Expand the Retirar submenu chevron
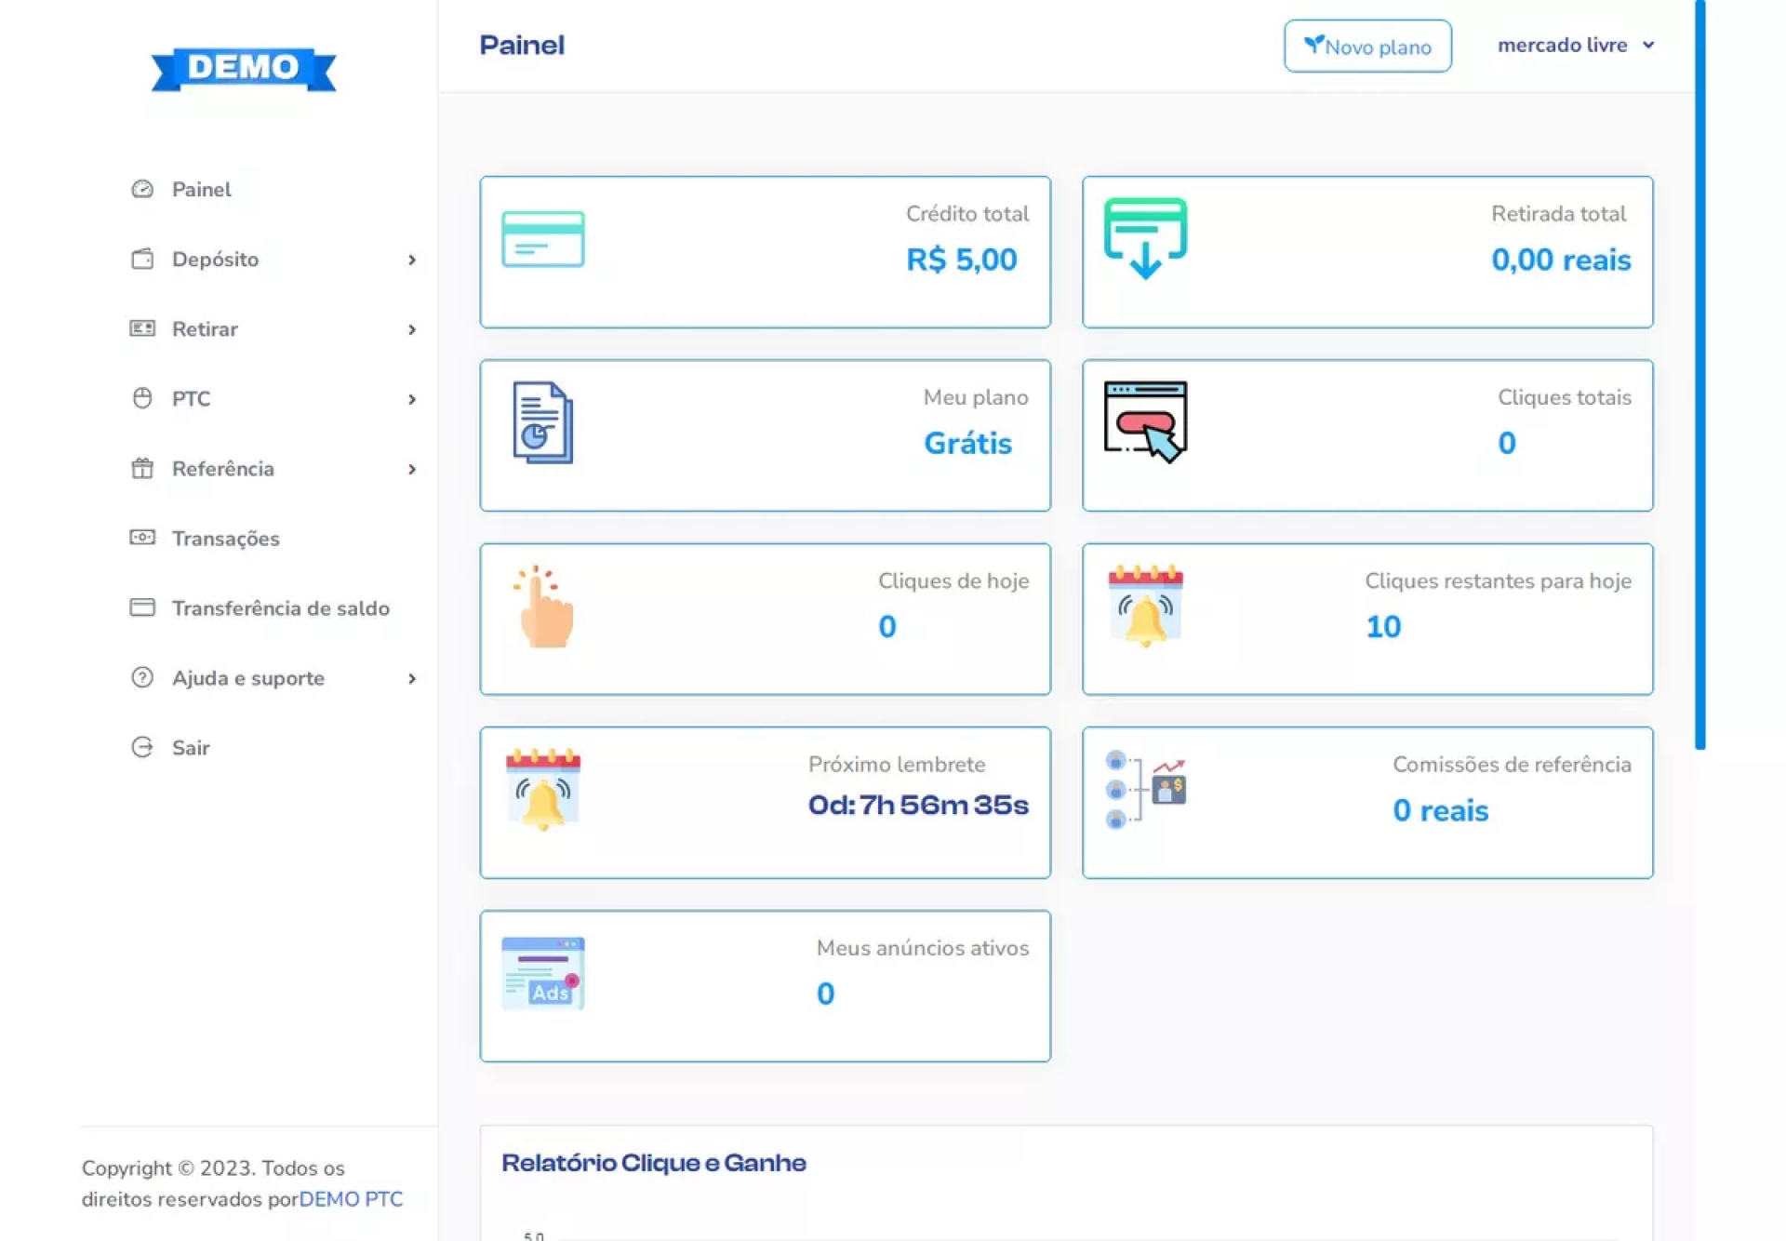This screenshot has width=1786, height=1241. (411, 329)
